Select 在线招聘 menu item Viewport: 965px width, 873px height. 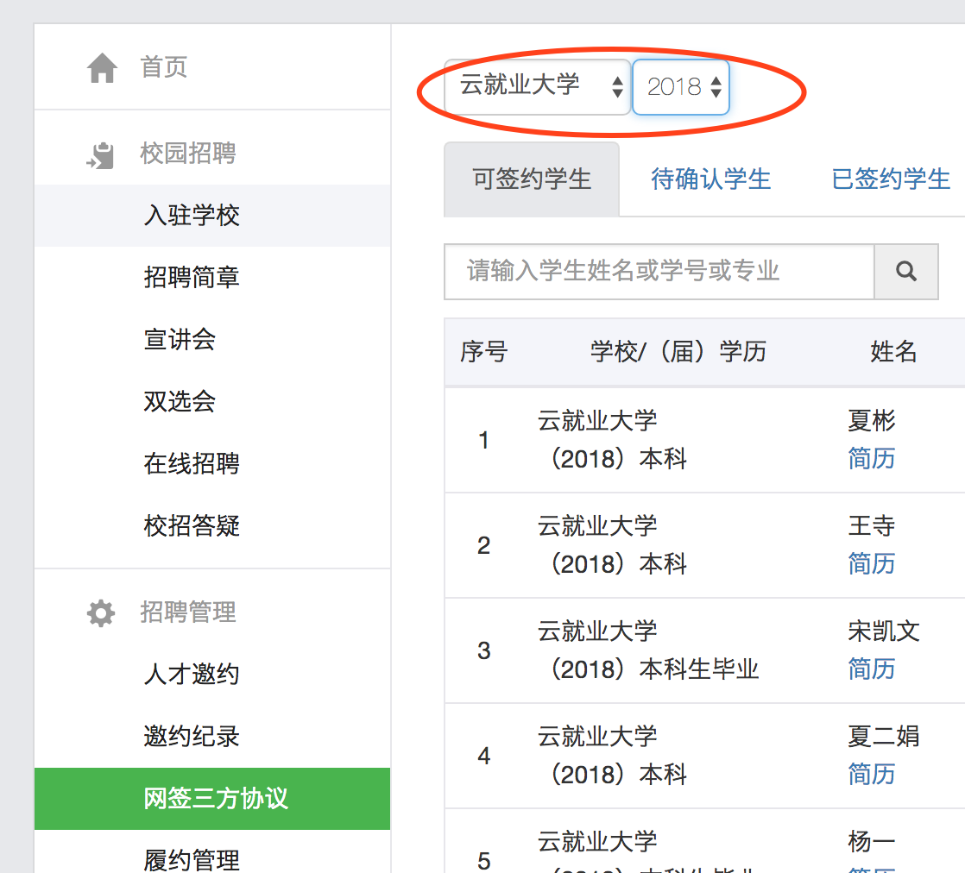pos(192,464)
